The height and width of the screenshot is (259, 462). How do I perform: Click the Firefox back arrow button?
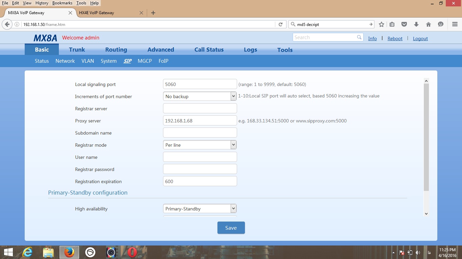pos(7,24)
